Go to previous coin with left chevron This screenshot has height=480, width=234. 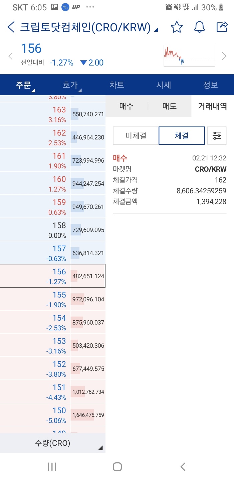pos(10,56)
